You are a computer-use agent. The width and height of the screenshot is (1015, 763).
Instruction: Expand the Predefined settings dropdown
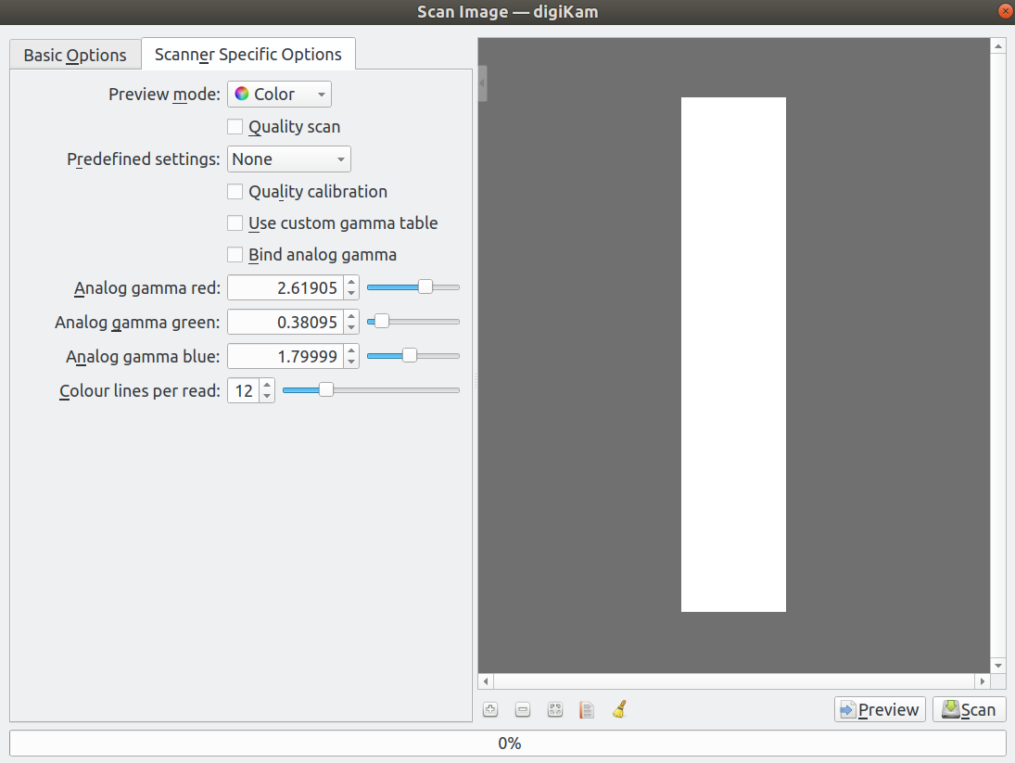(x=288, y=159)
